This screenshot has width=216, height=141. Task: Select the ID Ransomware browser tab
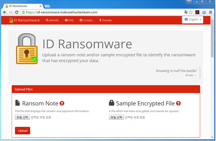point(23,6)
